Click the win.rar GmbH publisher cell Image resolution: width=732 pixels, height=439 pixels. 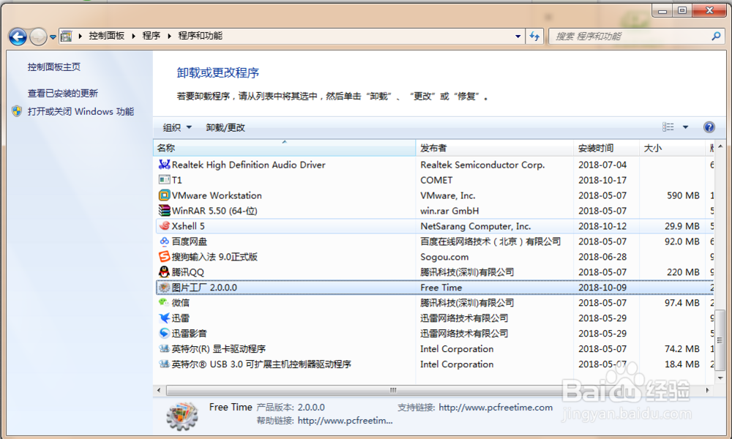449,211
